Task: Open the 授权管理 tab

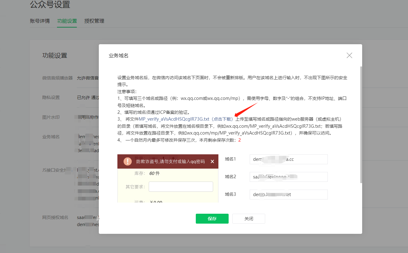Action: point(94,21)
